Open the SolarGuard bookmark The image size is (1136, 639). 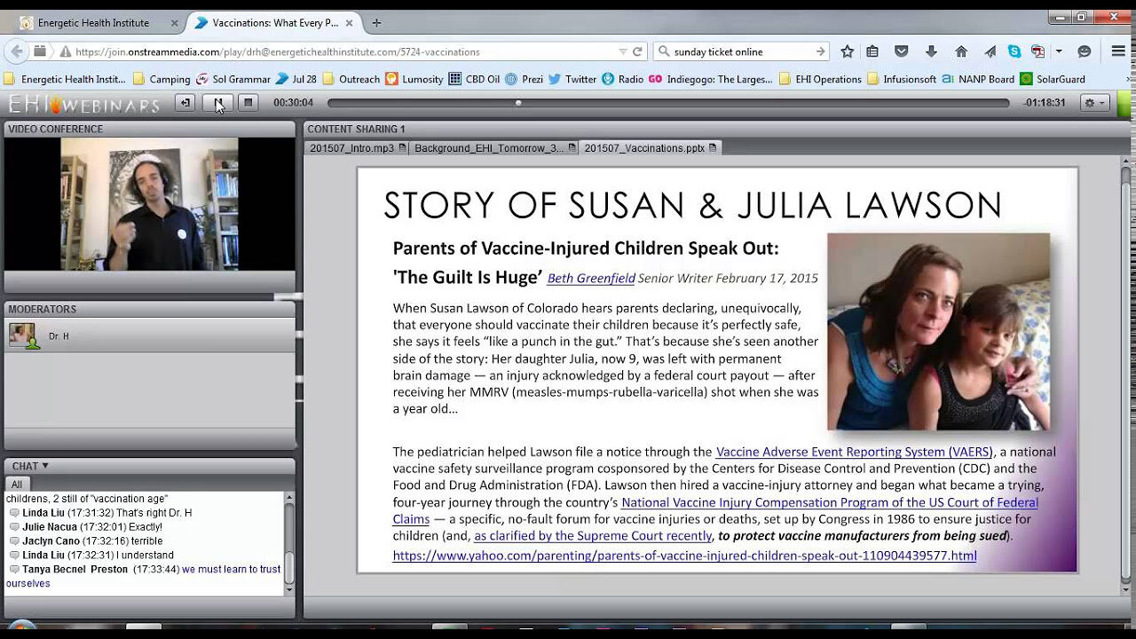(x=1053, y=79)
